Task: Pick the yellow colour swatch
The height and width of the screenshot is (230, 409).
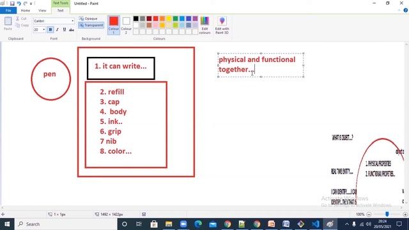Action: [x=169, y=19]
